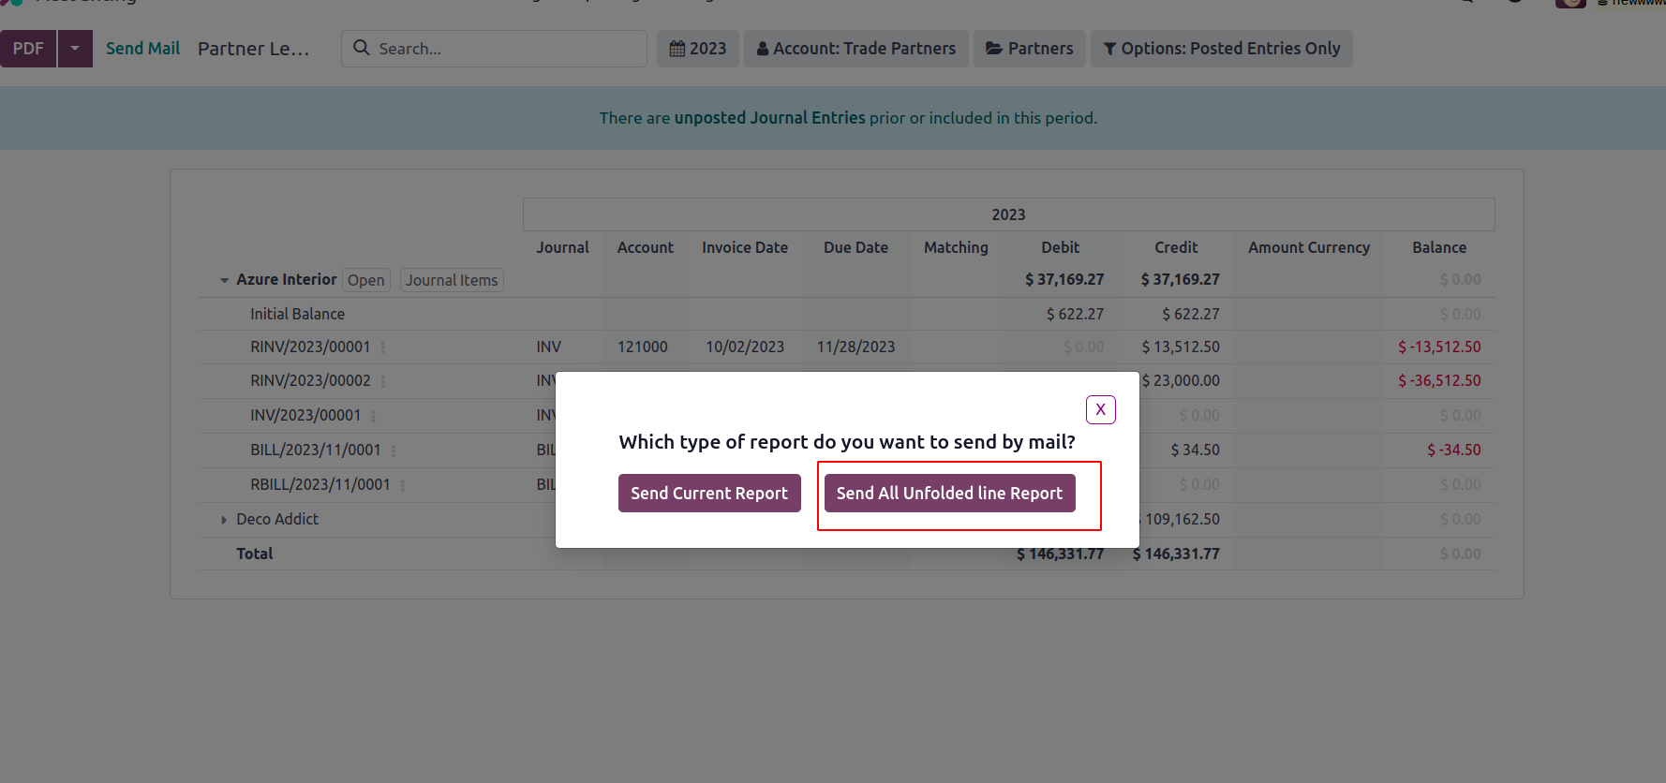Open the Account: Trade Partners dropdown

tap(856, 49)
